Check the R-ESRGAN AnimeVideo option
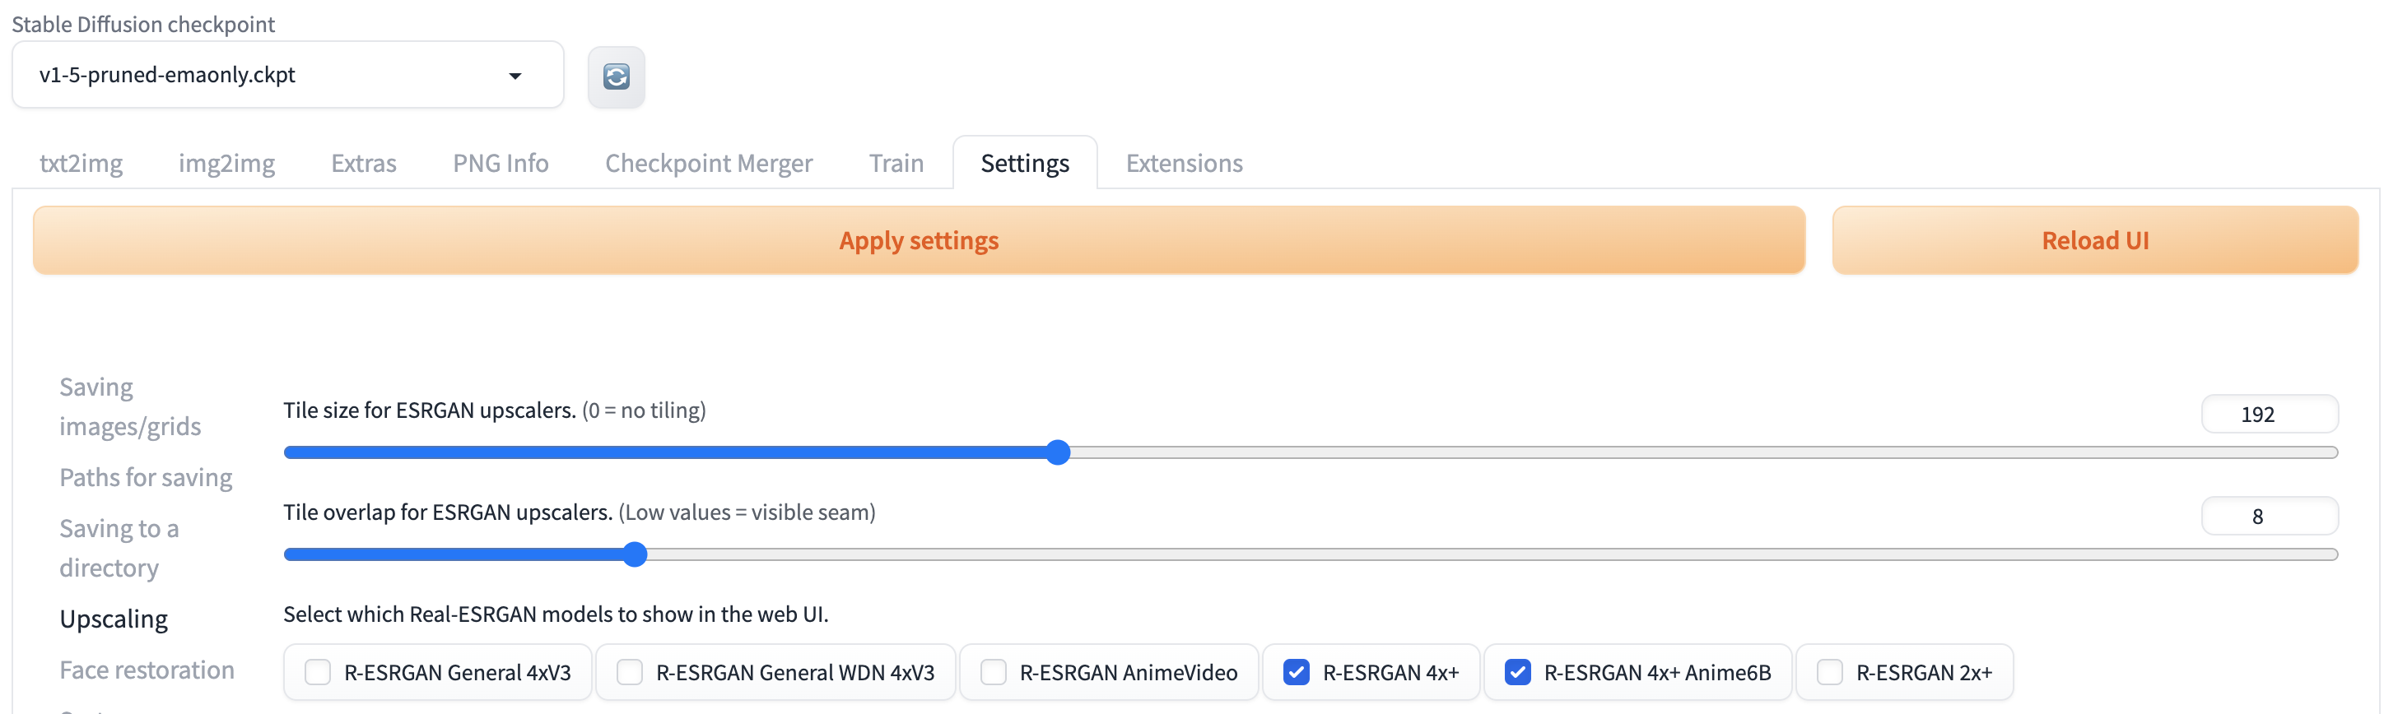The height and width of the screenshot is (714, 2384). (993, 672)
